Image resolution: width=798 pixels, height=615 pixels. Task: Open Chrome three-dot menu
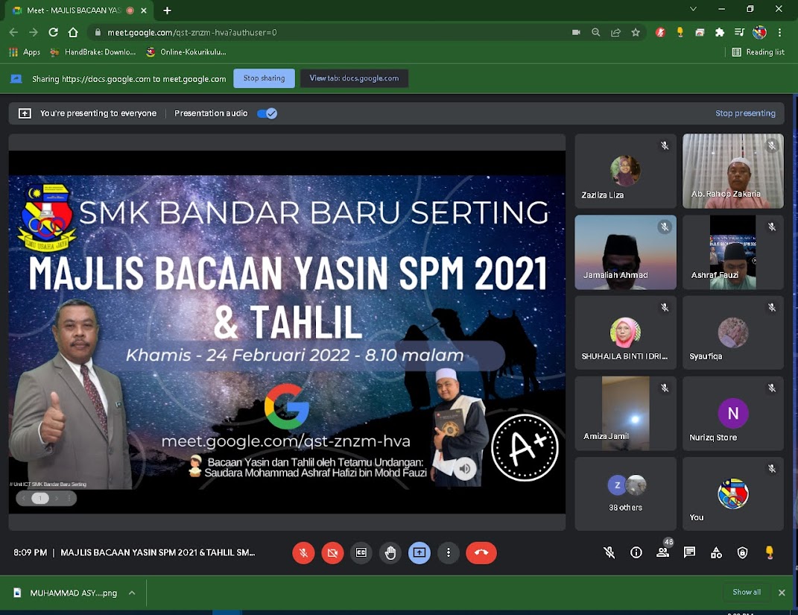coord(779,33)
